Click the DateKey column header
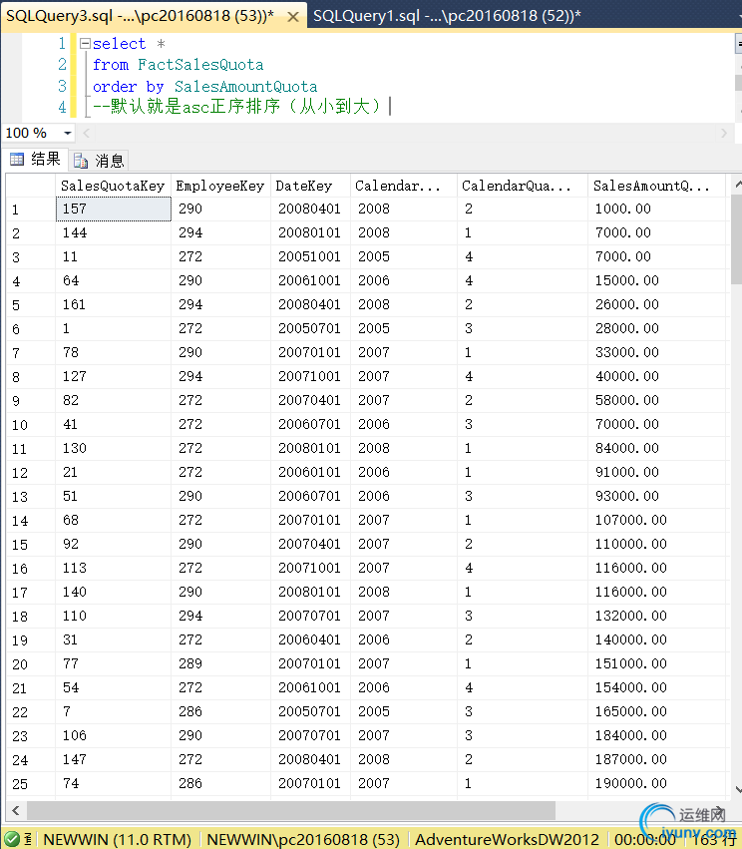Viewport: 742px width, 849px height. click(310, 186)
